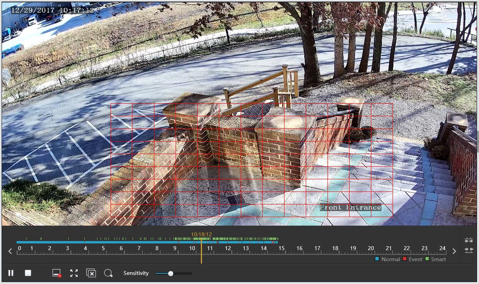The image size is (479, 284).
Task: Click the red Event legend swatch
Action: tap(404, 259)
